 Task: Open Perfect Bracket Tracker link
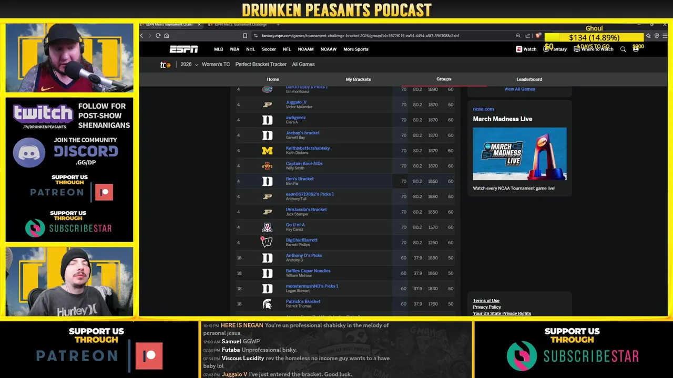(x=261, y=65)
